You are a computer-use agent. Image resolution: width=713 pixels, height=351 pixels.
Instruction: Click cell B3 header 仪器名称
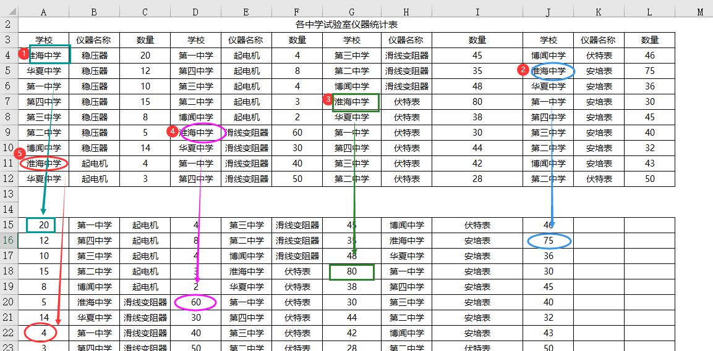[x=94, y=40]
